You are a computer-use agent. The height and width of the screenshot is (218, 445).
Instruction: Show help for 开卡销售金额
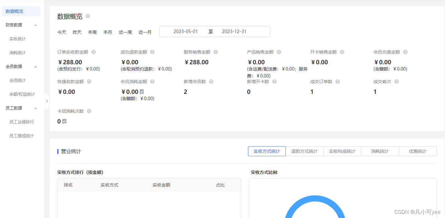click(342, 52)
